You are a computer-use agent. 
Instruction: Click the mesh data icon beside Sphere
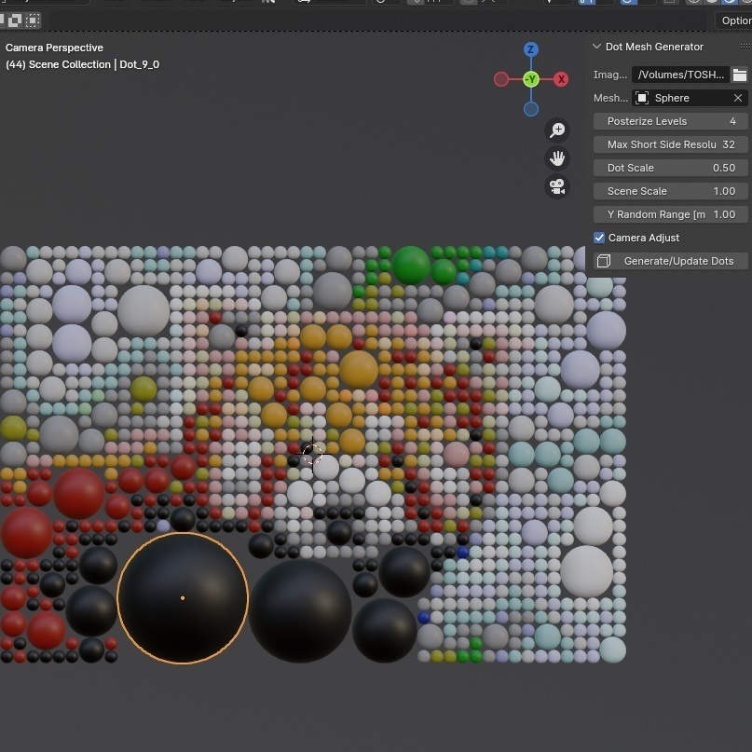pyautogui.click(x=640, y=97)
